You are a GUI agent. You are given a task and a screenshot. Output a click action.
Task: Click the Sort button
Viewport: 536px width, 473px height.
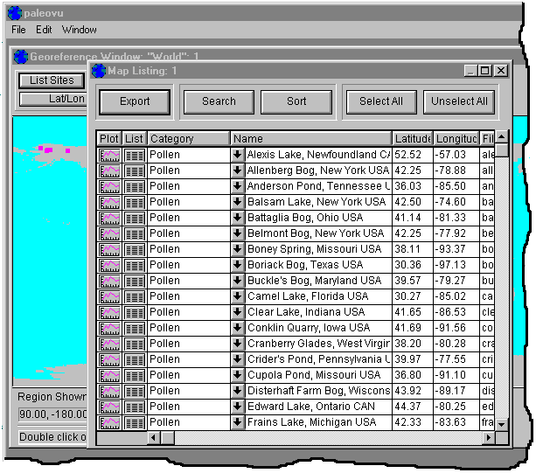coord(296,101)
